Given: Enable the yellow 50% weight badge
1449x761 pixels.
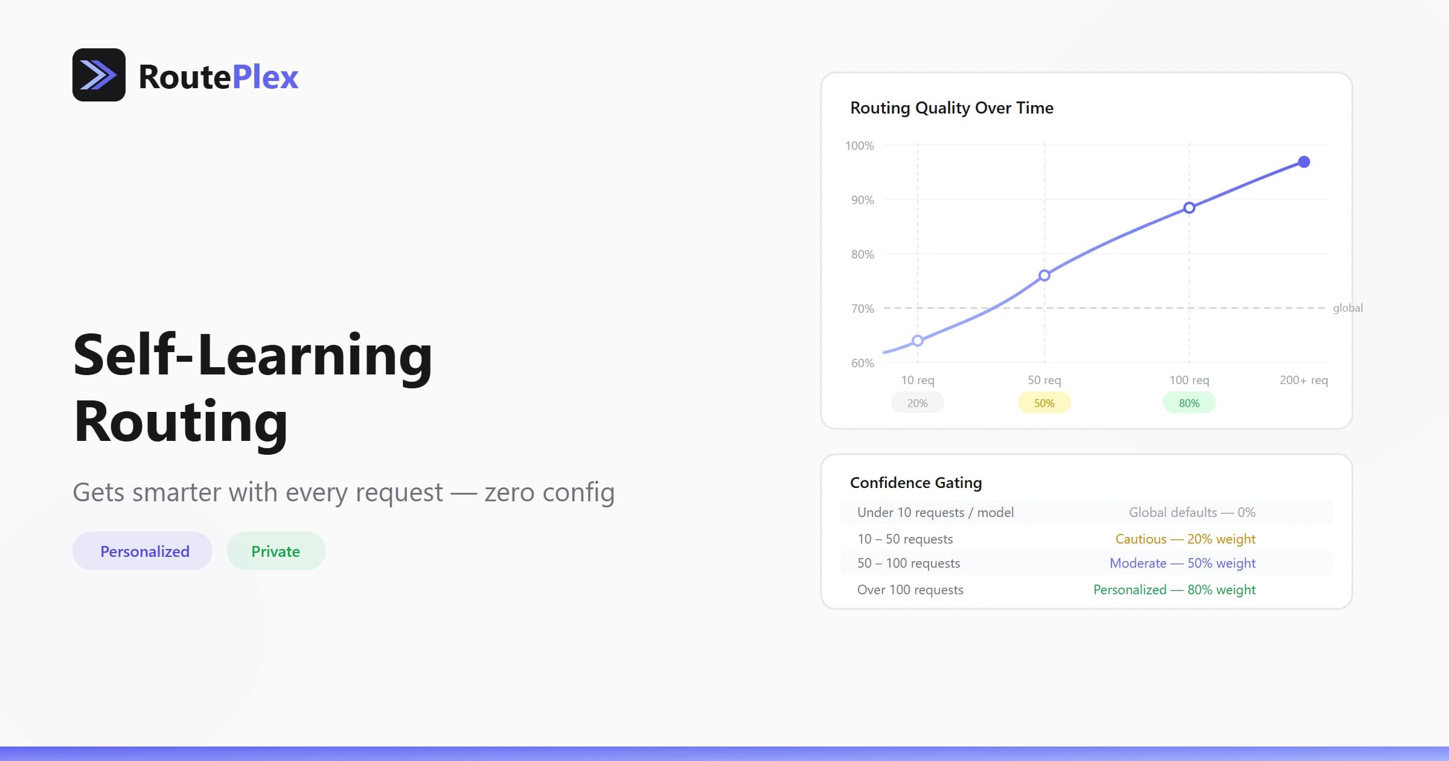Looking at the screenshot, I should click(1043, 402).
